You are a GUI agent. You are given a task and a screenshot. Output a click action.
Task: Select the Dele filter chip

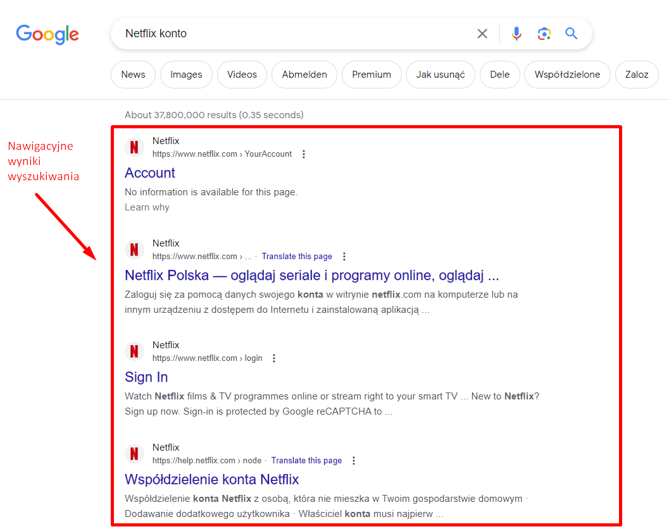[x=499, y=75]
